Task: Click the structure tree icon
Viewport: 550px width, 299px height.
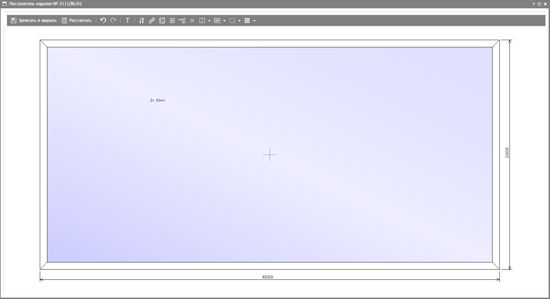Action: click(182, 20)
